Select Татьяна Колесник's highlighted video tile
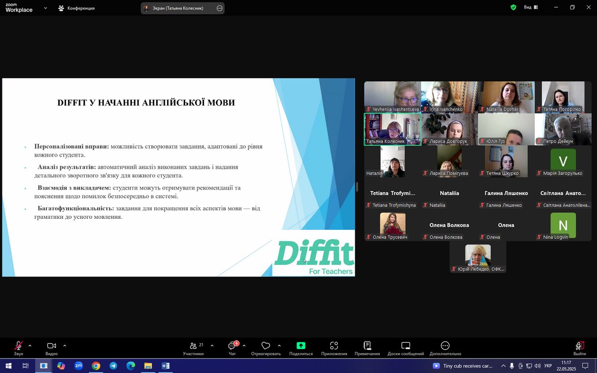597x373 pixels. [x=393, y=129]
